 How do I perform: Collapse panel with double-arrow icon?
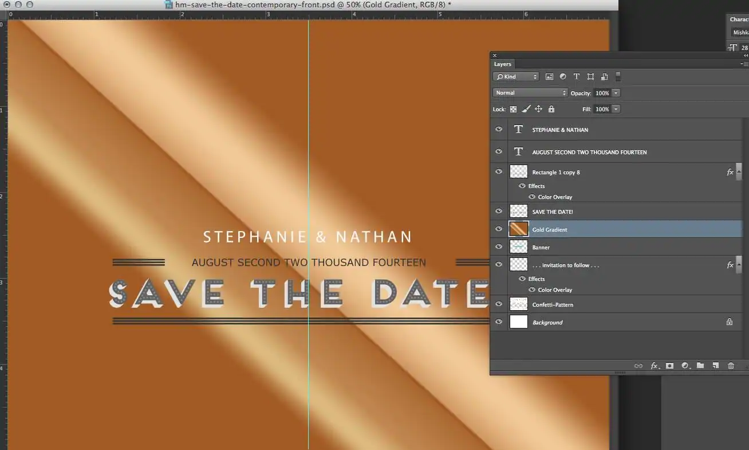(x=746, y=56)
